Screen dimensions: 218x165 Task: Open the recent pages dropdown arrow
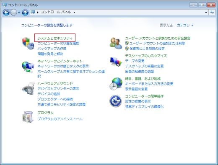(x=19, y=13)
